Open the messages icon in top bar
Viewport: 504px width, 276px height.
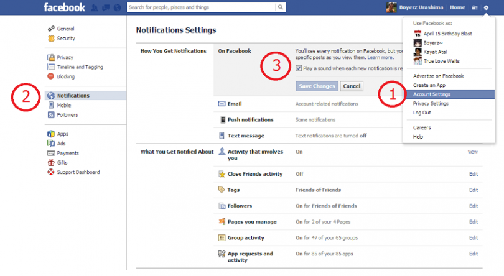point(106,7)
